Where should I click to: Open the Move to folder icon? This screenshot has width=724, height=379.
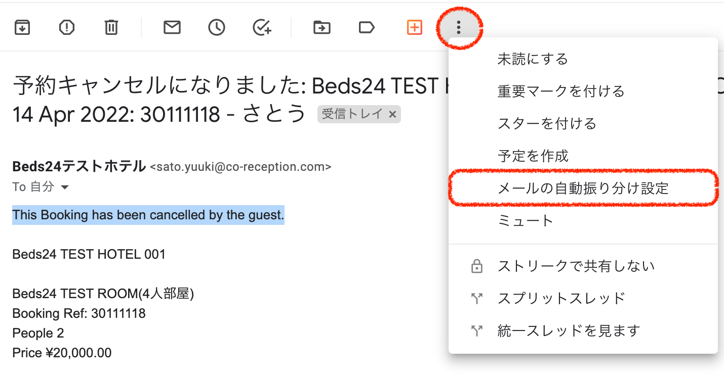pyautogui.click(x=321, y=27)
